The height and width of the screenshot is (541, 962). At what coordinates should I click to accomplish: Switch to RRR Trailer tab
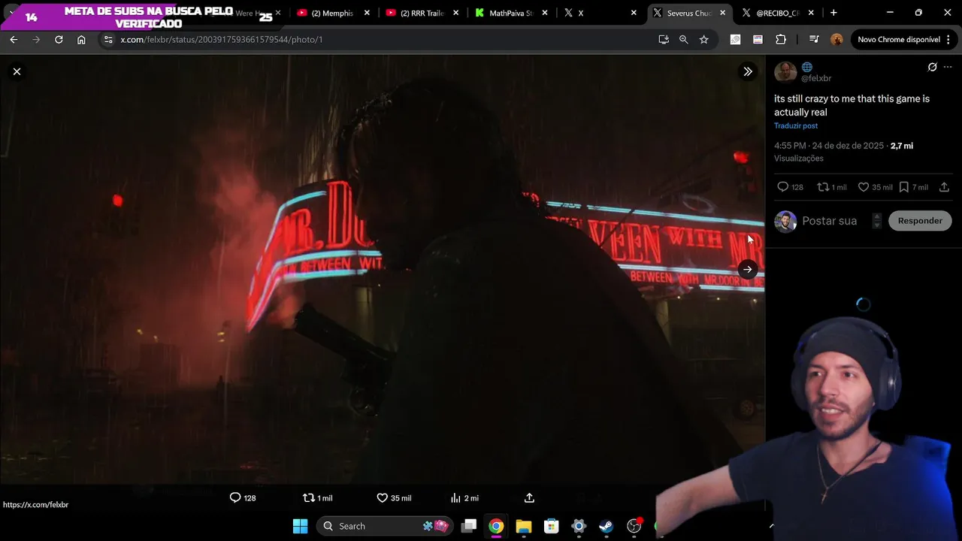click(421, 13)
